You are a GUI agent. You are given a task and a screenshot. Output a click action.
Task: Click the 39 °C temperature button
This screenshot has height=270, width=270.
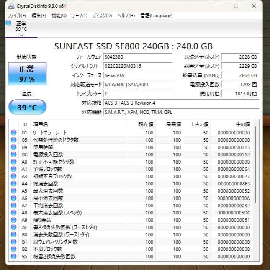[27, 107]
